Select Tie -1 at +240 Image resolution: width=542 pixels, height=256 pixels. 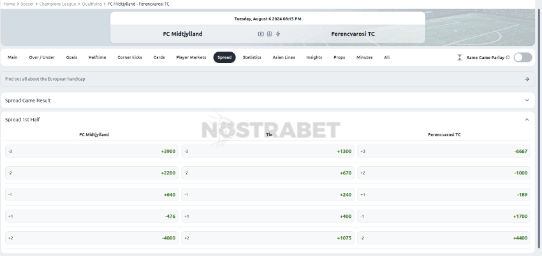tap(268, 195)
